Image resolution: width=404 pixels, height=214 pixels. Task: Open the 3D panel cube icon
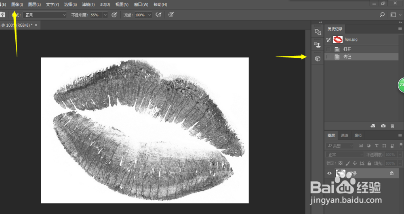click(318, 59)
